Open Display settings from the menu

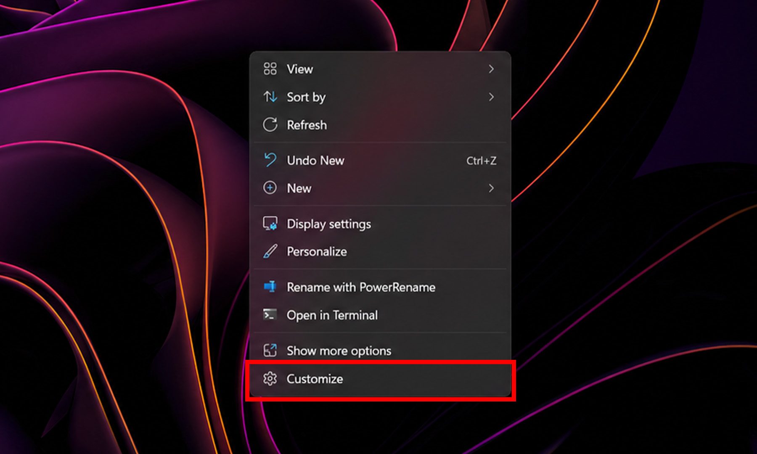coord(380,224)
